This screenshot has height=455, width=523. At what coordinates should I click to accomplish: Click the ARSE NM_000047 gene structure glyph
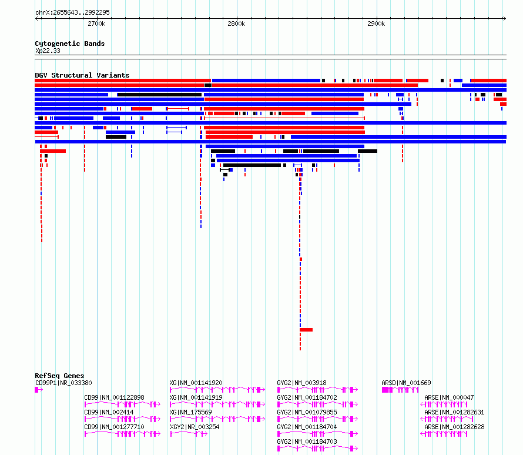(x=444, y=404)
